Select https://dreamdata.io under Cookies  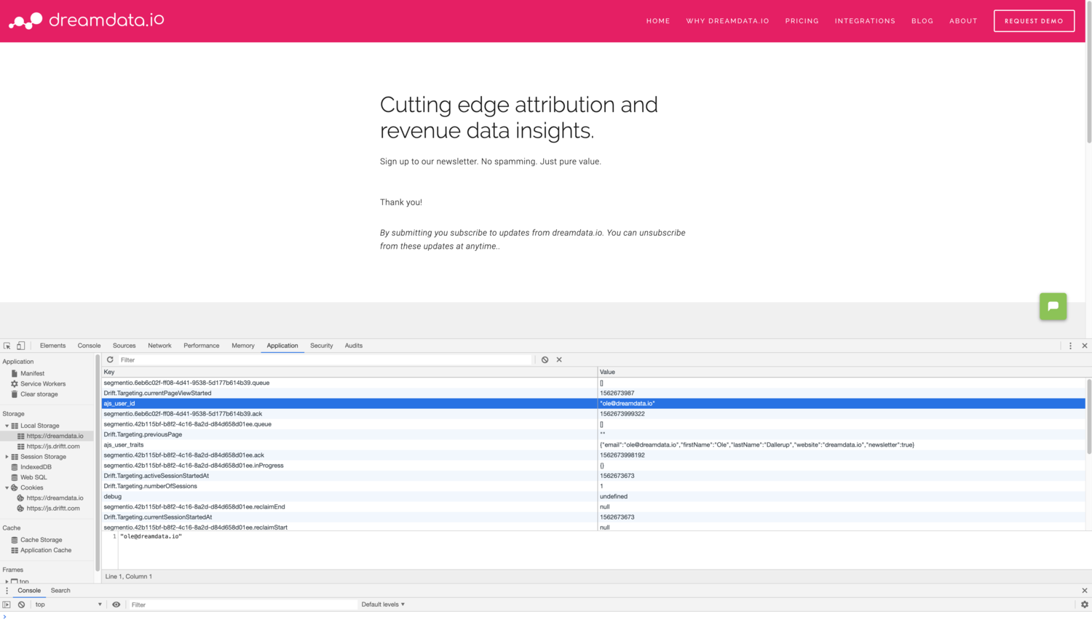(x=50, y=498)
